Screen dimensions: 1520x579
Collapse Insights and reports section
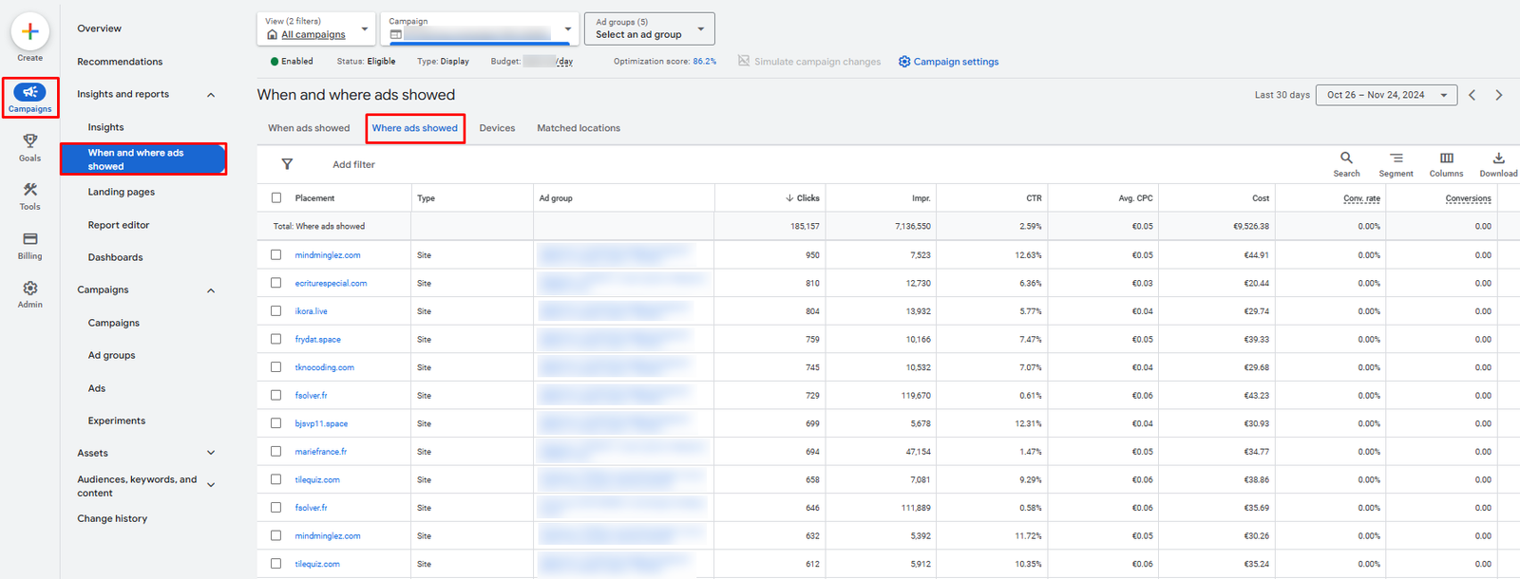tap(211, 95)
